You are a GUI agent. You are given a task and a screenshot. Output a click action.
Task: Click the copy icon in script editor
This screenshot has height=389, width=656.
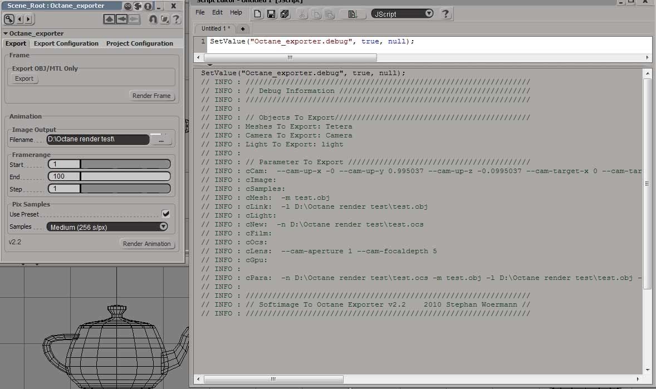(316, 14)
